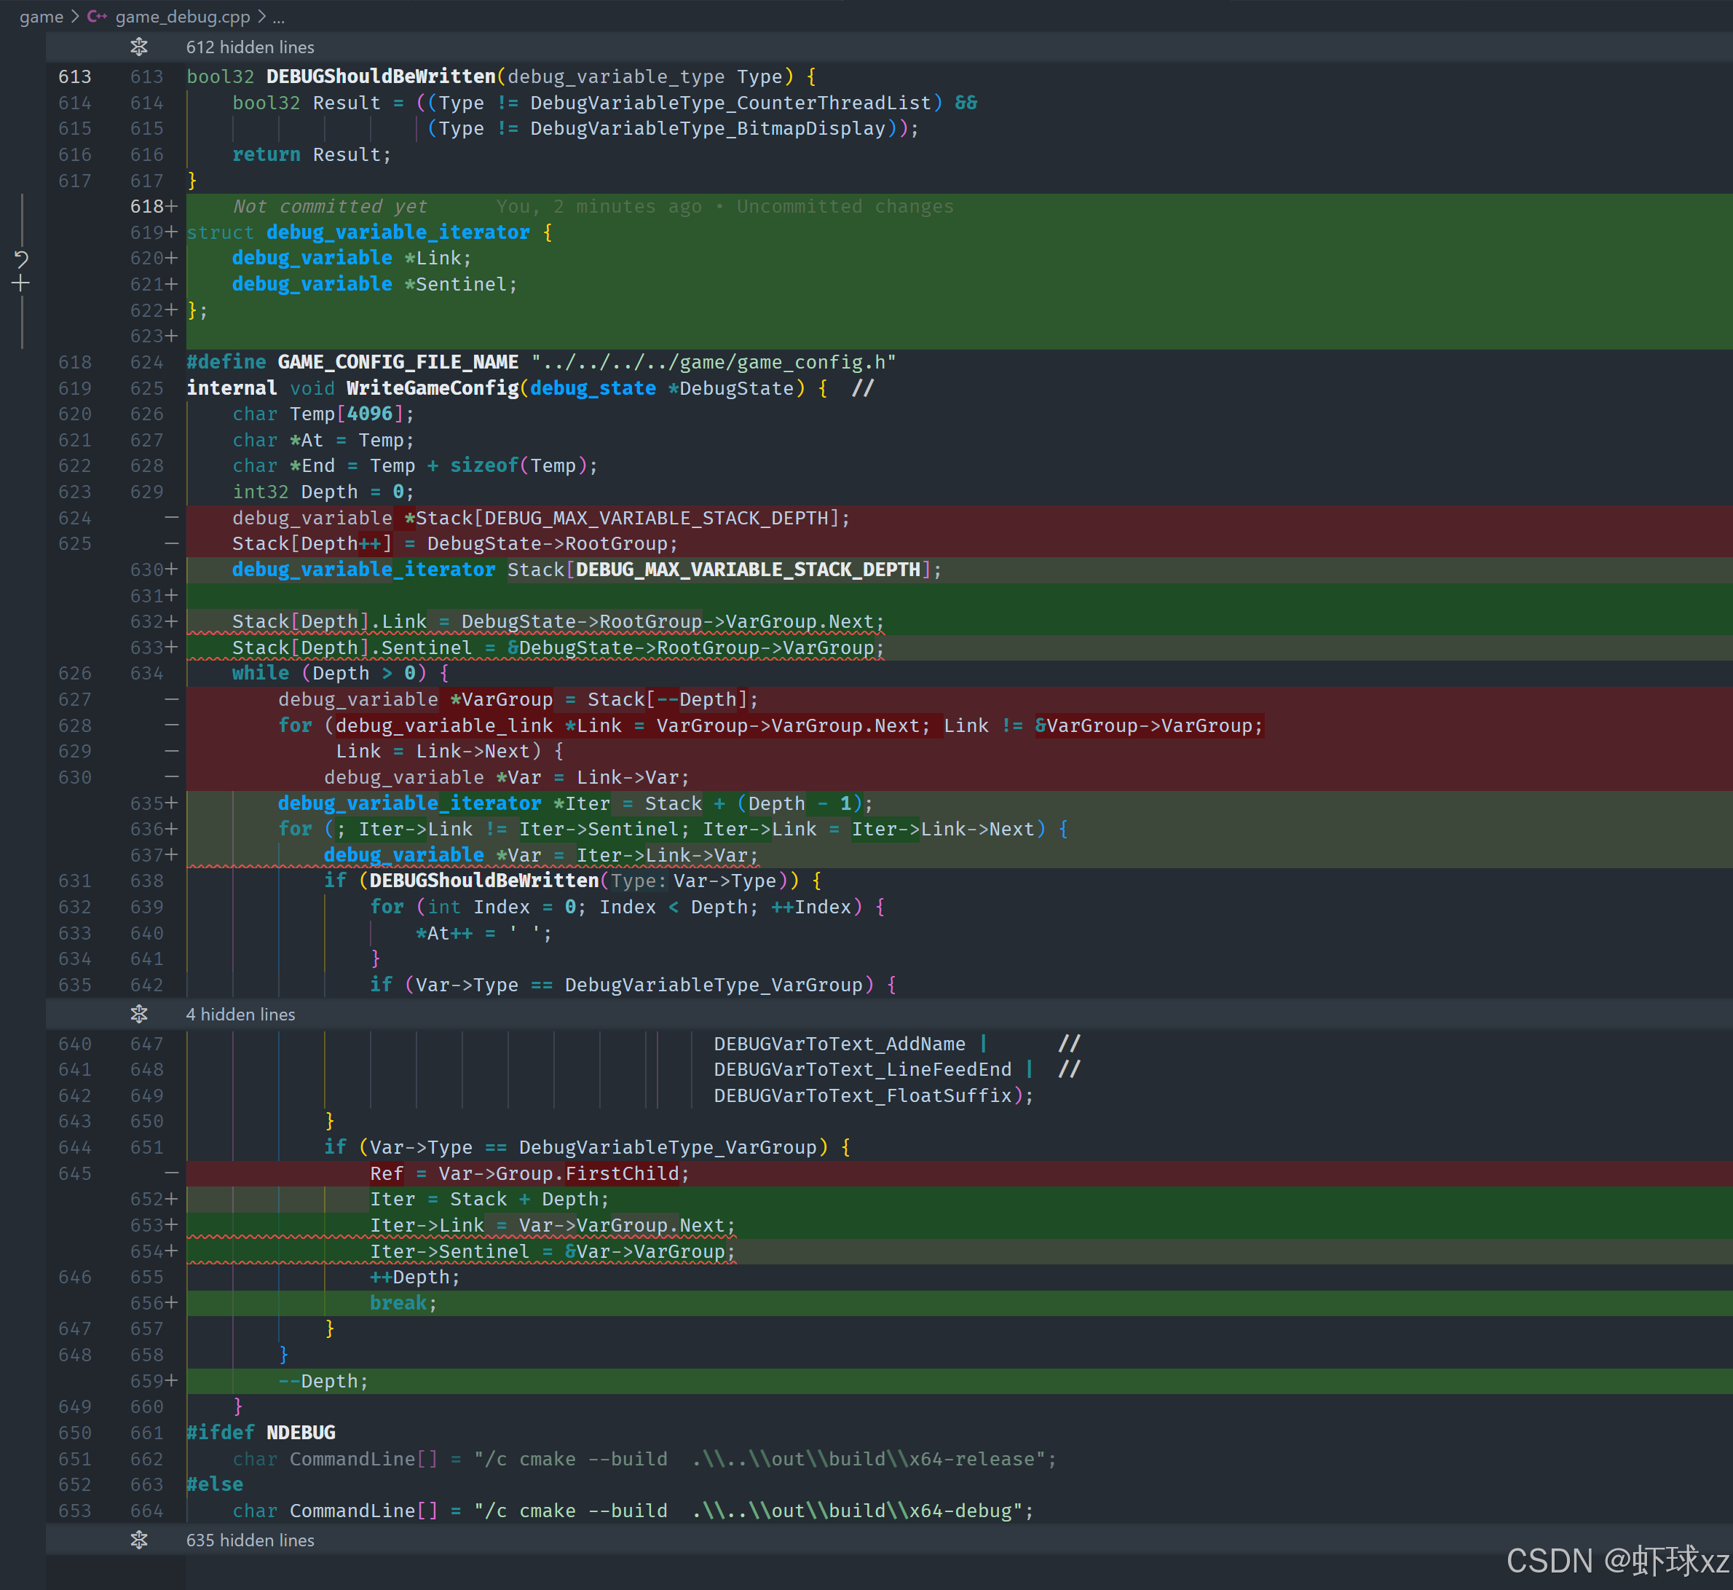Screen dimensions: 1733x1590
Task: Click the WriteGameConfig function name
Action: coord(432,388)
